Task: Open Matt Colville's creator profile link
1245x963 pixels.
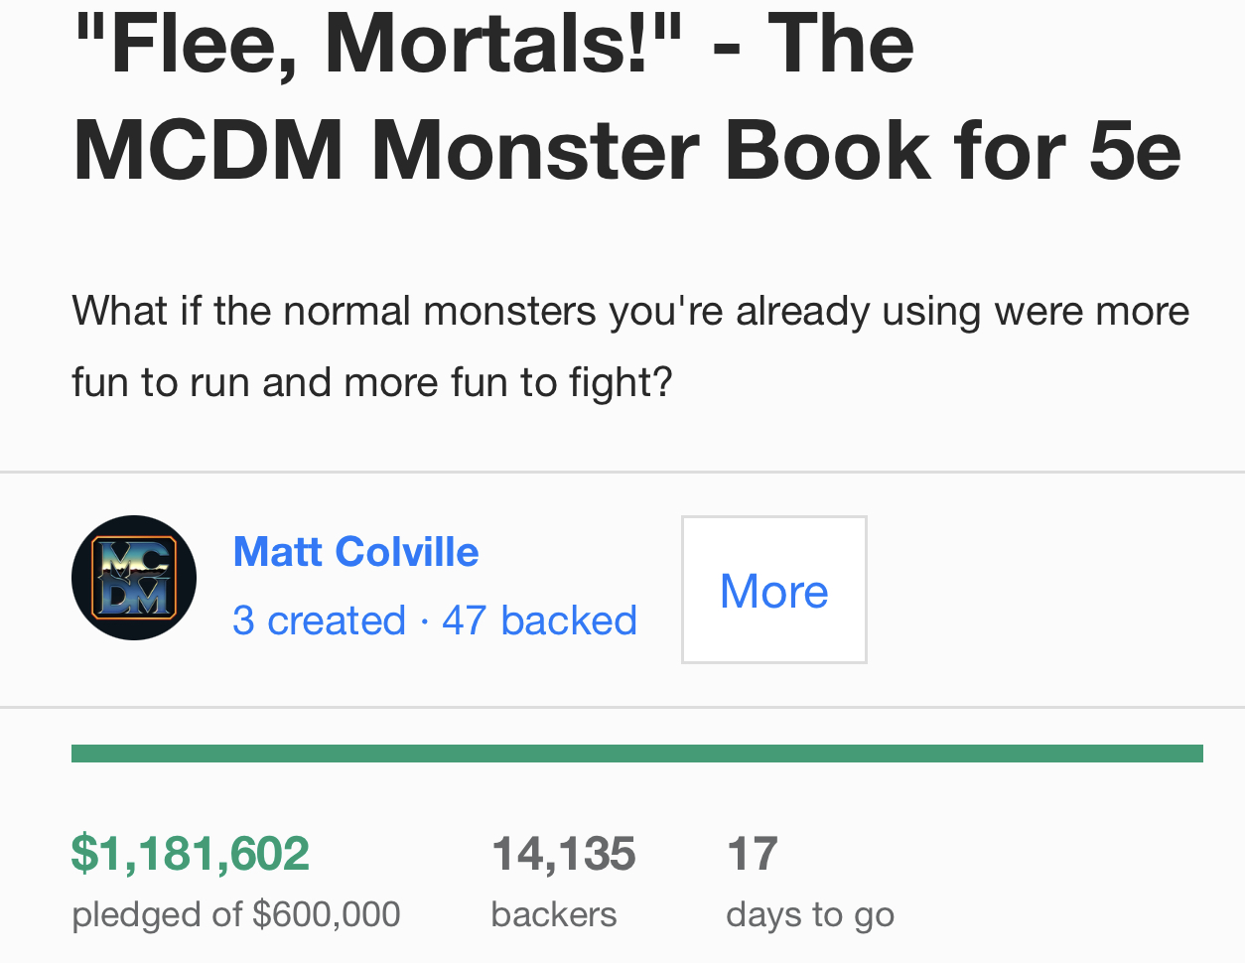Action: 355,552
